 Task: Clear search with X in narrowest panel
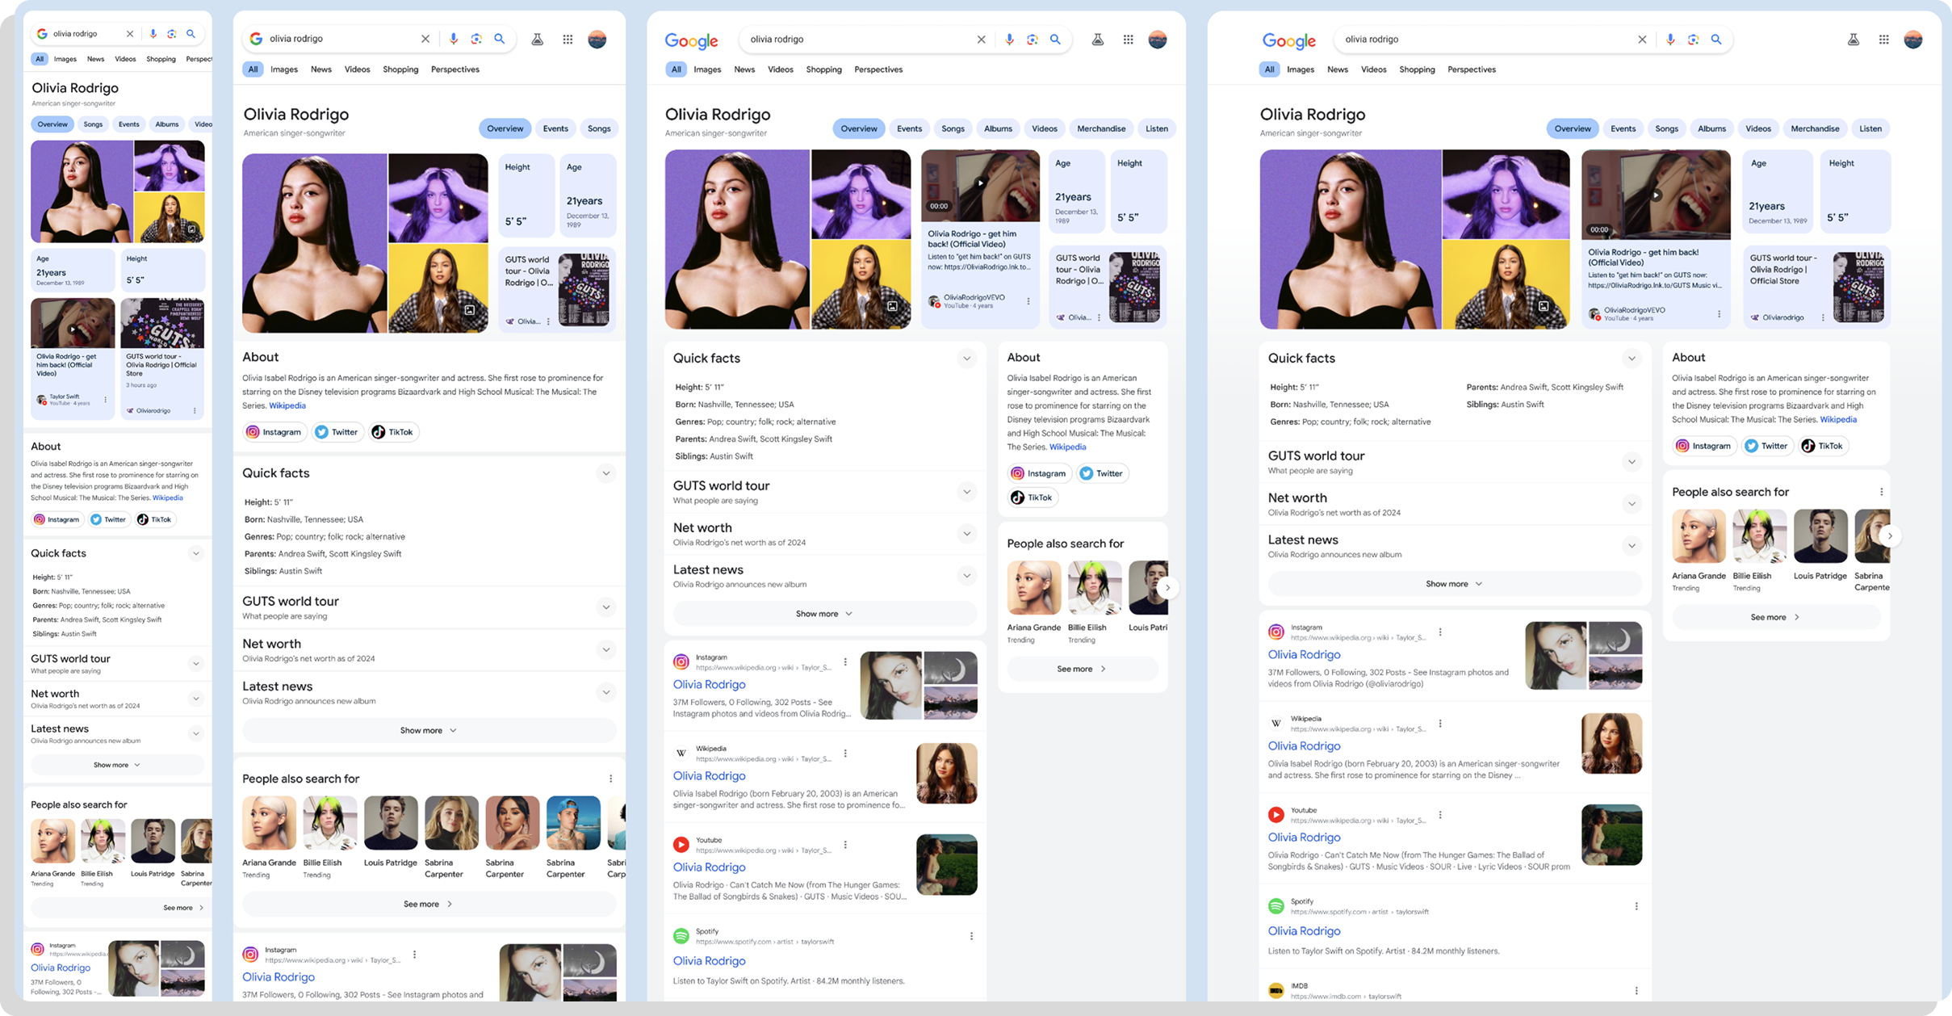tap(129, 34)
